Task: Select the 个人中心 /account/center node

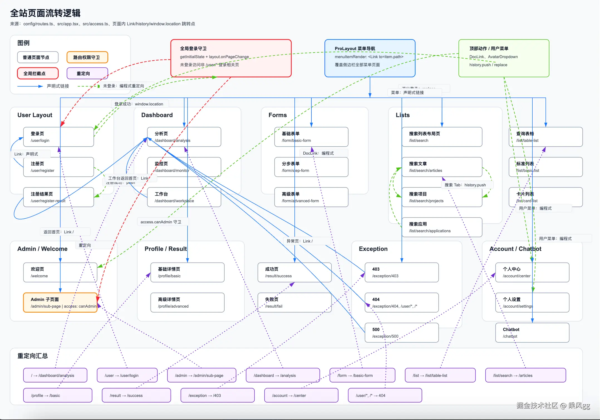Action: point(532,272)
